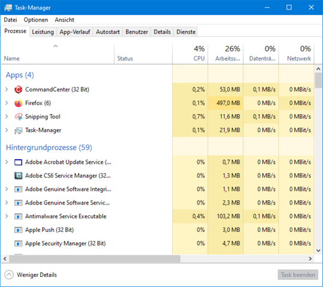Open the Optionen menu
The width and height of the screenshot is (323, 287).
(x=36, y=20)
